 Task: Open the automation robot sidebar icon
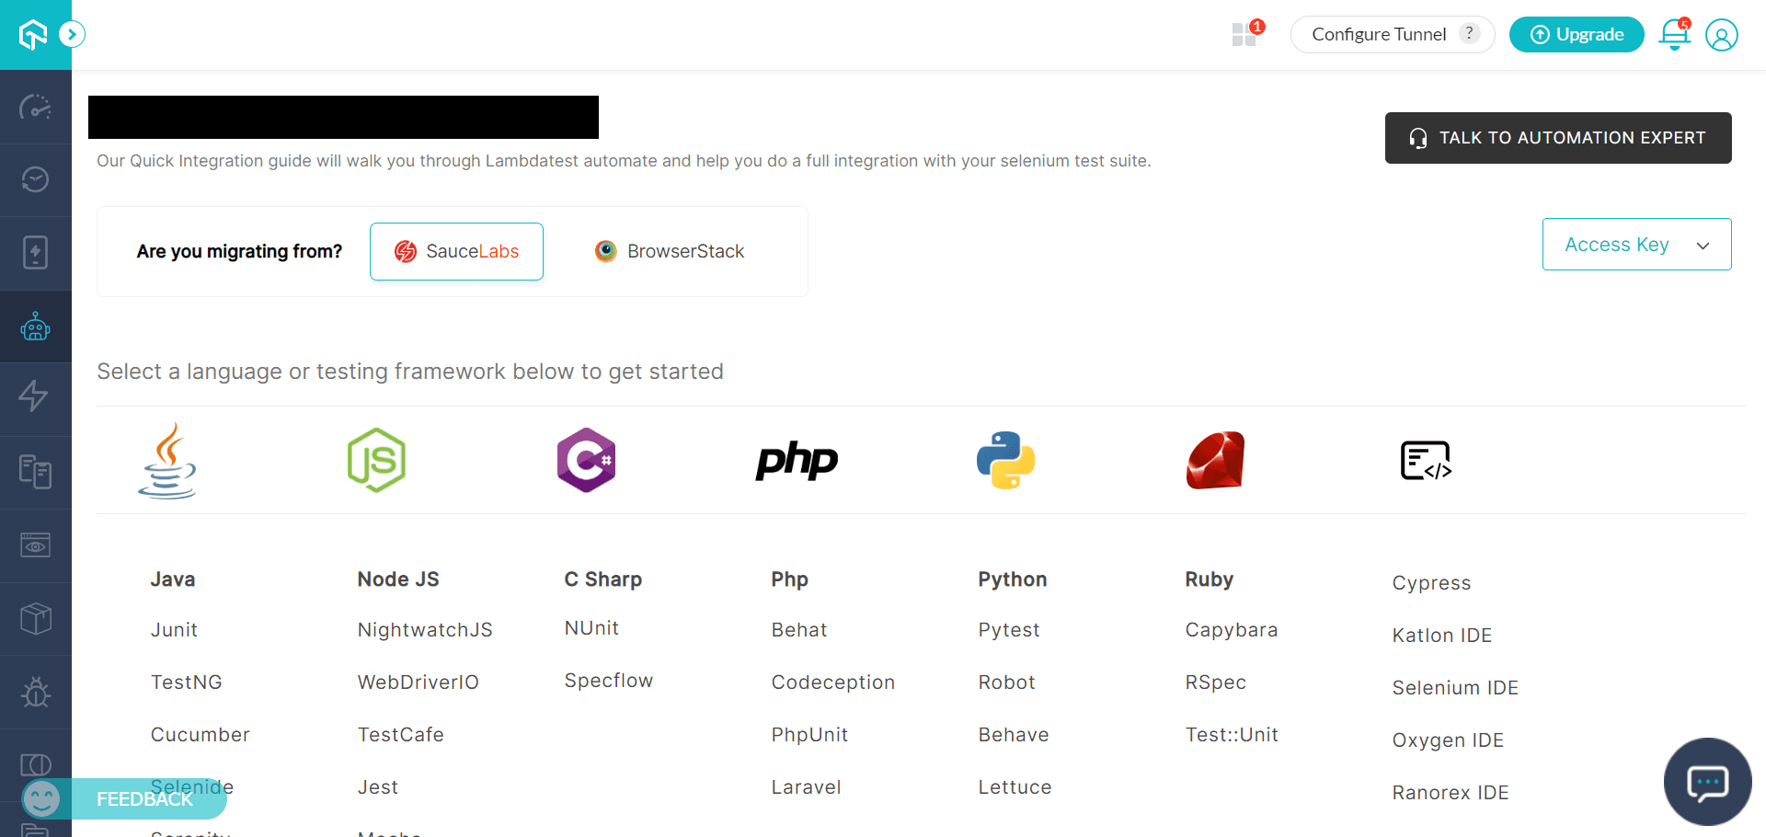point(35,327)
